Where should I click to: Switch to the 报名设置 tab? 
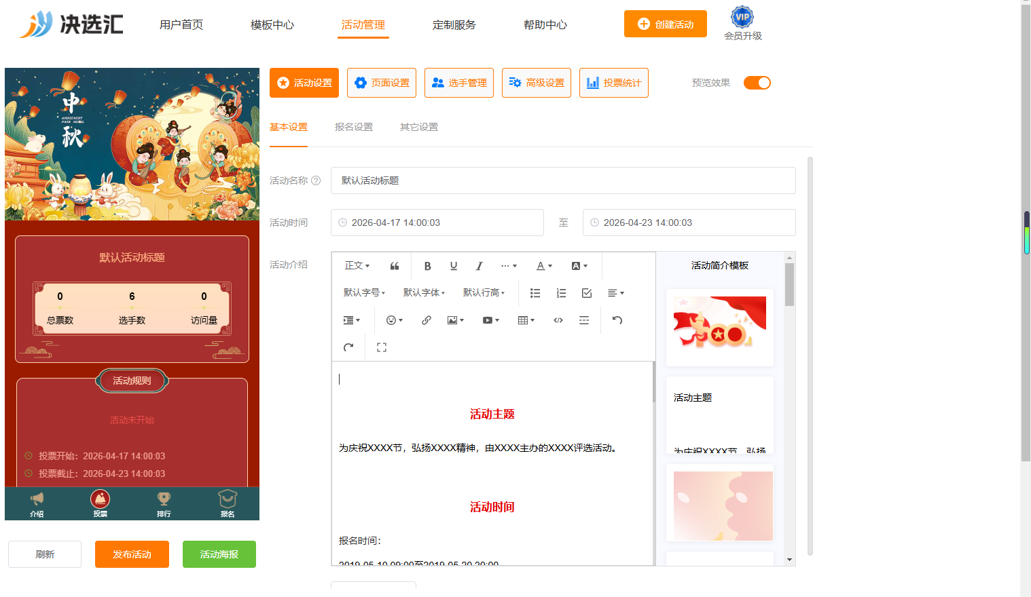coord(354,127)
